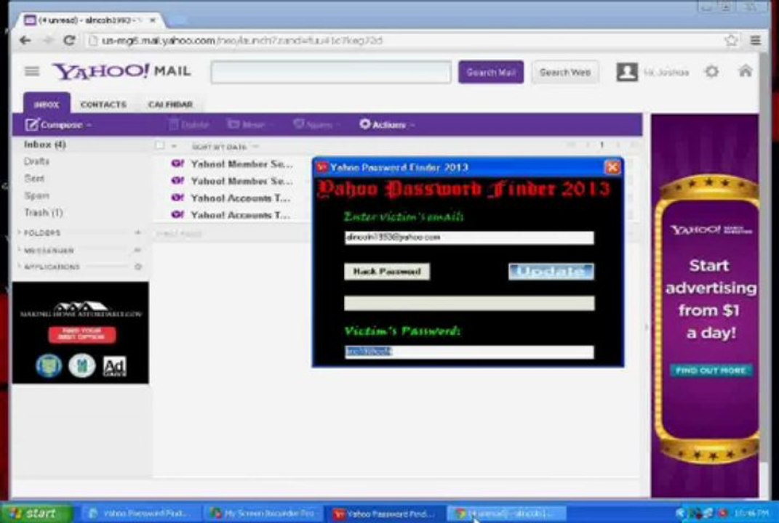The image size is (779, 523).
Task: Click the victim's password output field
Action: 469,352
